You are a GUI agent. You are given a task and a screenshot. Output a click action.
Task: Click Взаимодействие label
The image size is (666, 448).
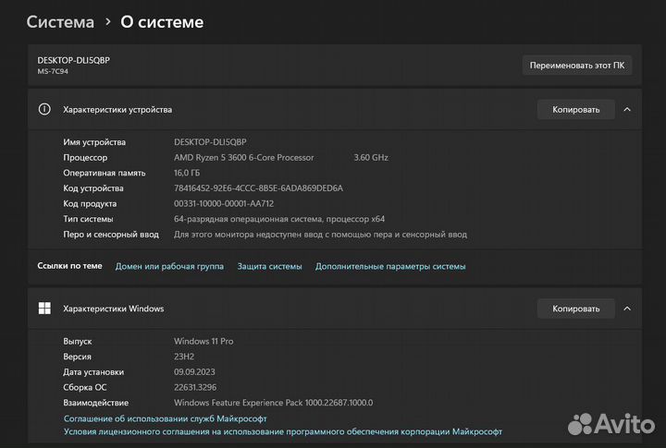click(96, 403)
